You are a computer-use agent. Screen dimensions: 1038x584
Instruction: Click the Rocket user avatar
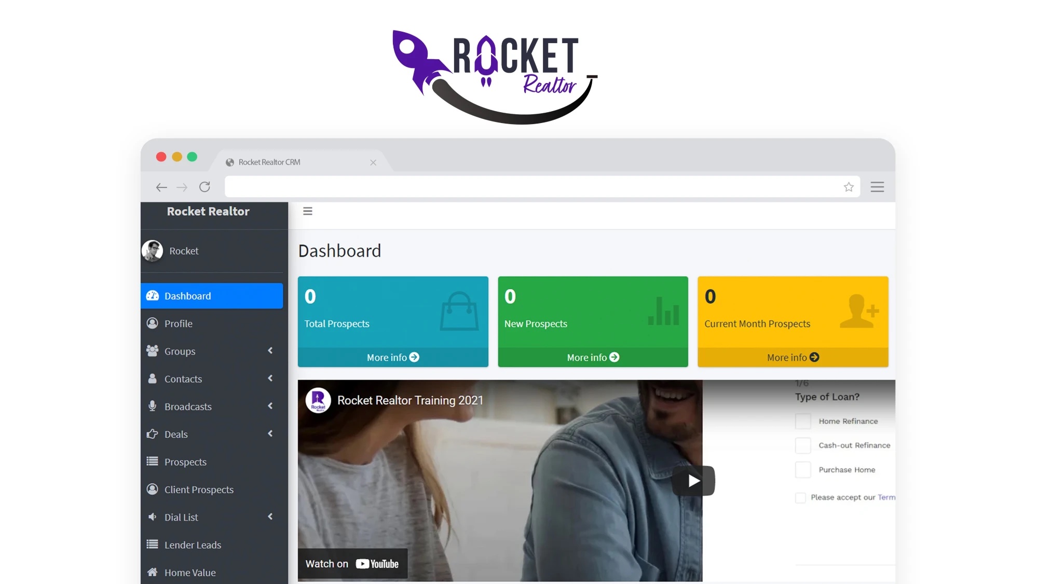click(x=153, y=251)
